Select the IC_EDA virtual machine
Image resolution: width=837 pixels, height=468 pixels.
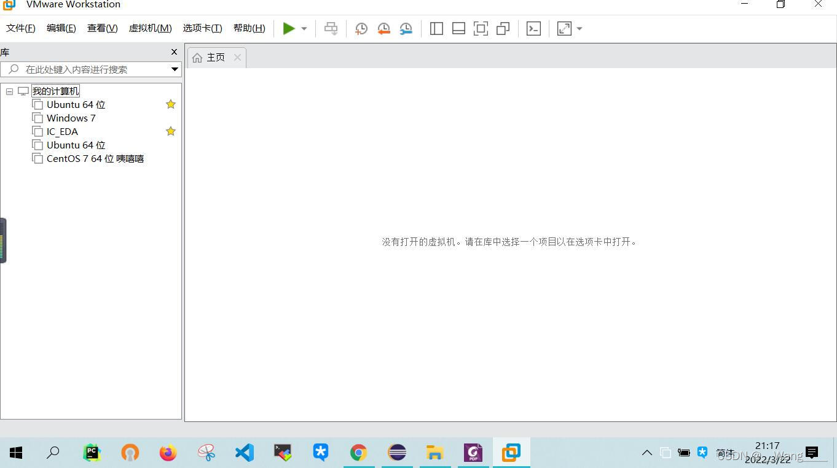click(x=62, y=132)
